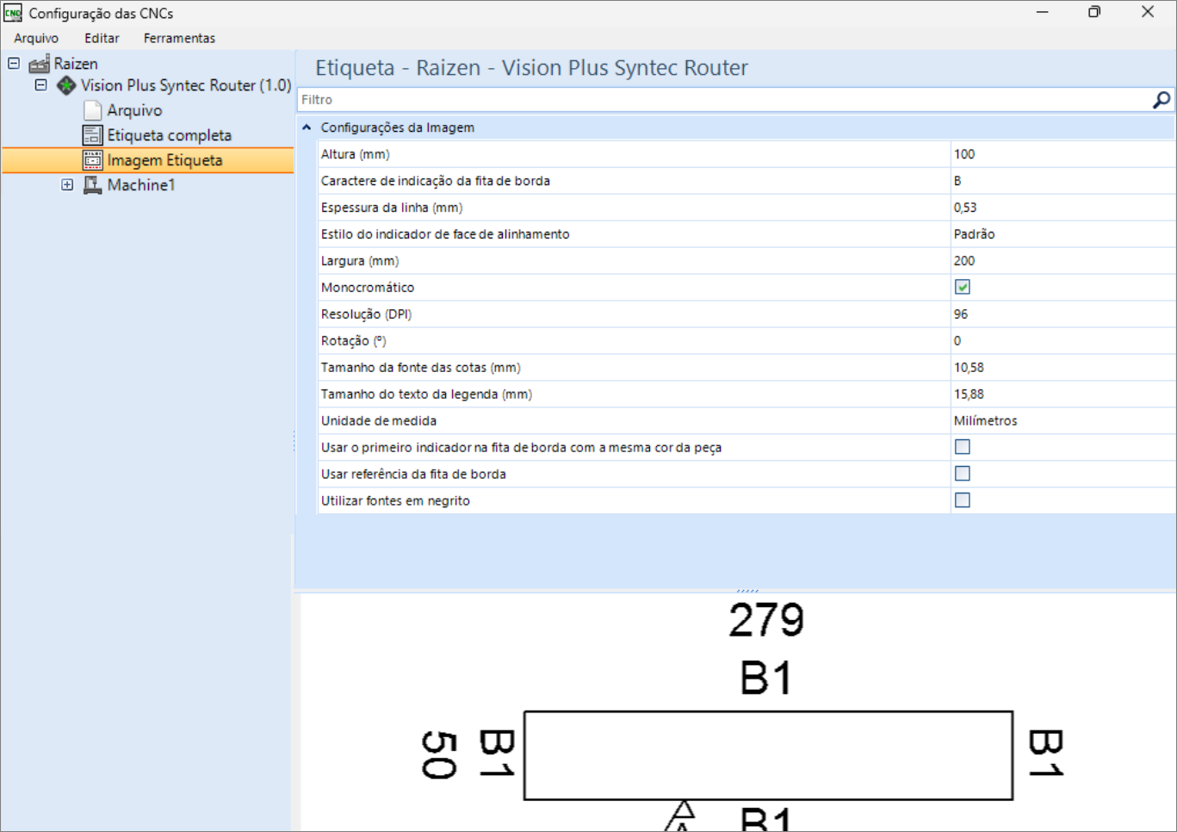Edit the Resolução (DPI) value 96

(x=1062, y=314)
